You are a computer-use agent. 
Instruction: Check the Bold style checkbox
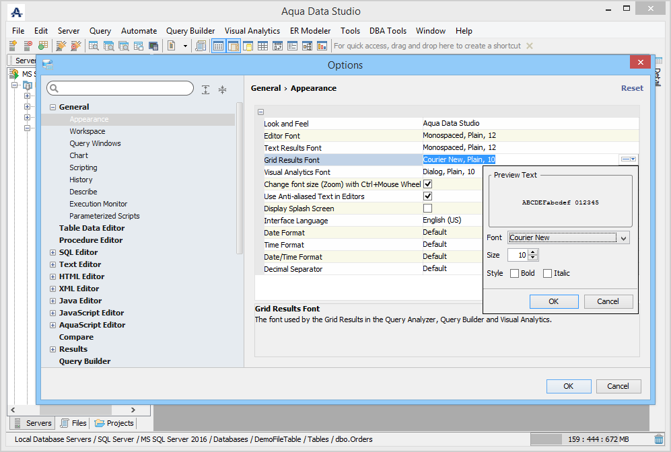point(515,273)
